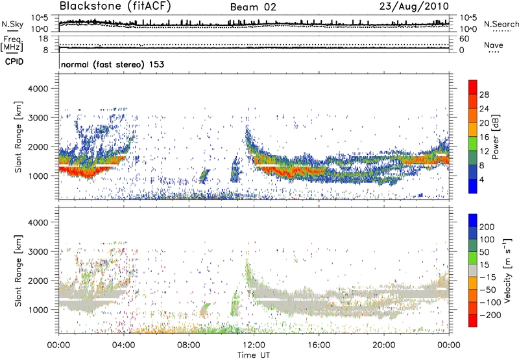This screenshot has width=519, height=359.
Task: Select the "N.Sky" legend label
Action: pyautogui.click(x=12, y=24)
